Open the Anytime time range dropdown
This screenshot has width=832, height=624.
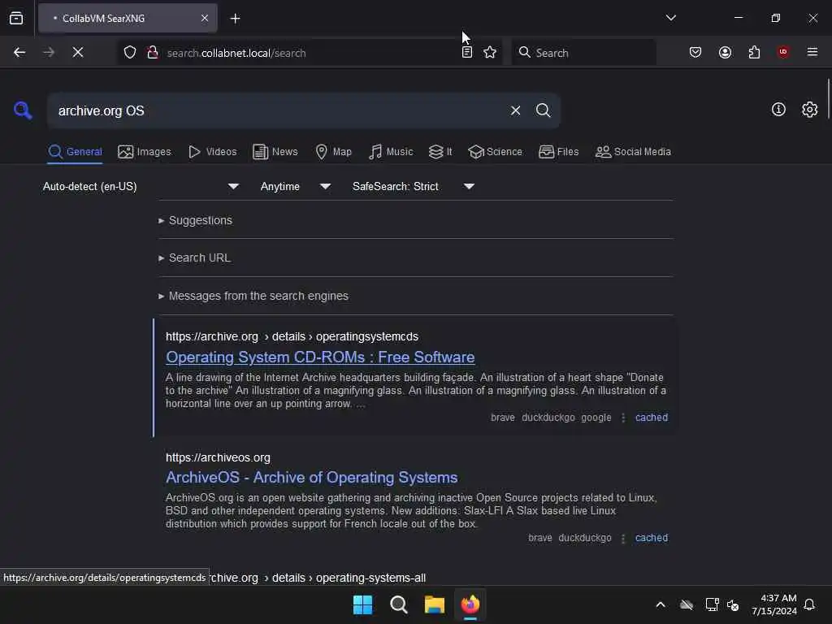coord(296,186)
